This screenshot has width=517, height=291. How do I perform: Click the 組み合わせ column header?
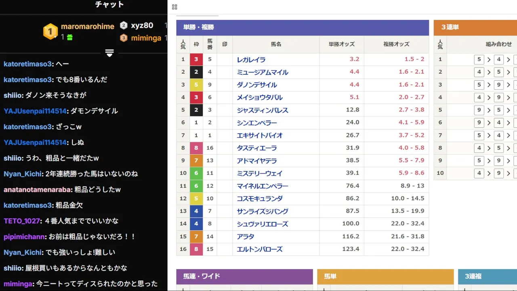[x=498, y=44]
